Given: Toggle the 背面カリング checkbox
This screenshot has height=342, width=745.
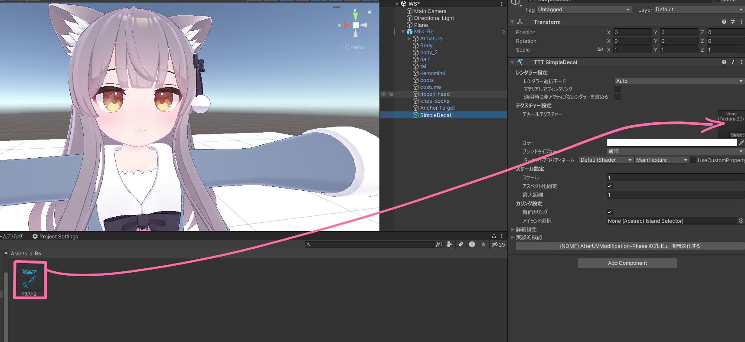Looking at the screenshot, I should point(610,212).
